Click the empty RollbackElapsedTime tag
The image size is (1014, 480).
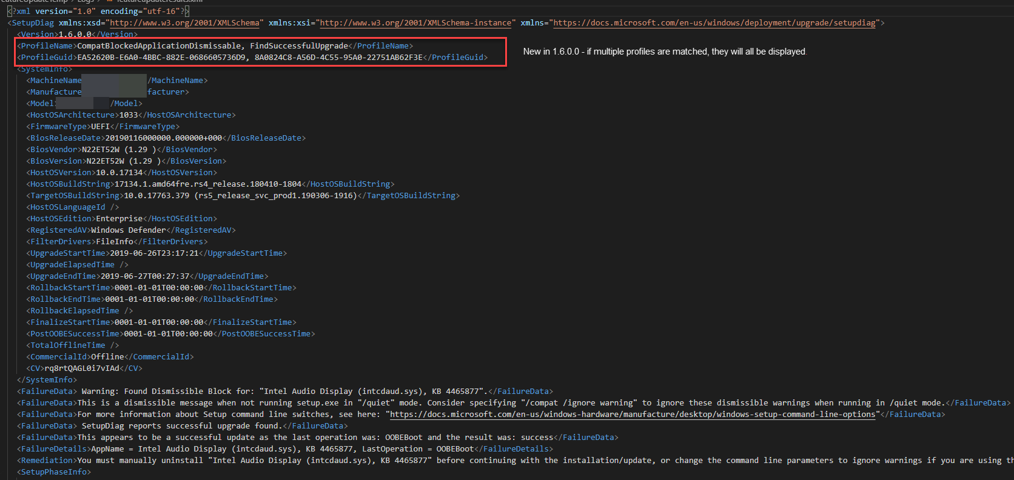tap(79, 310)
